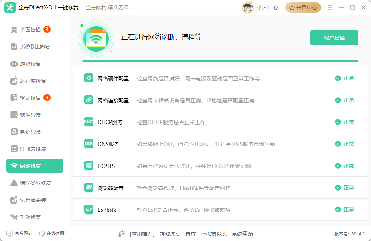Click the green check next to HOSTS

338,166
